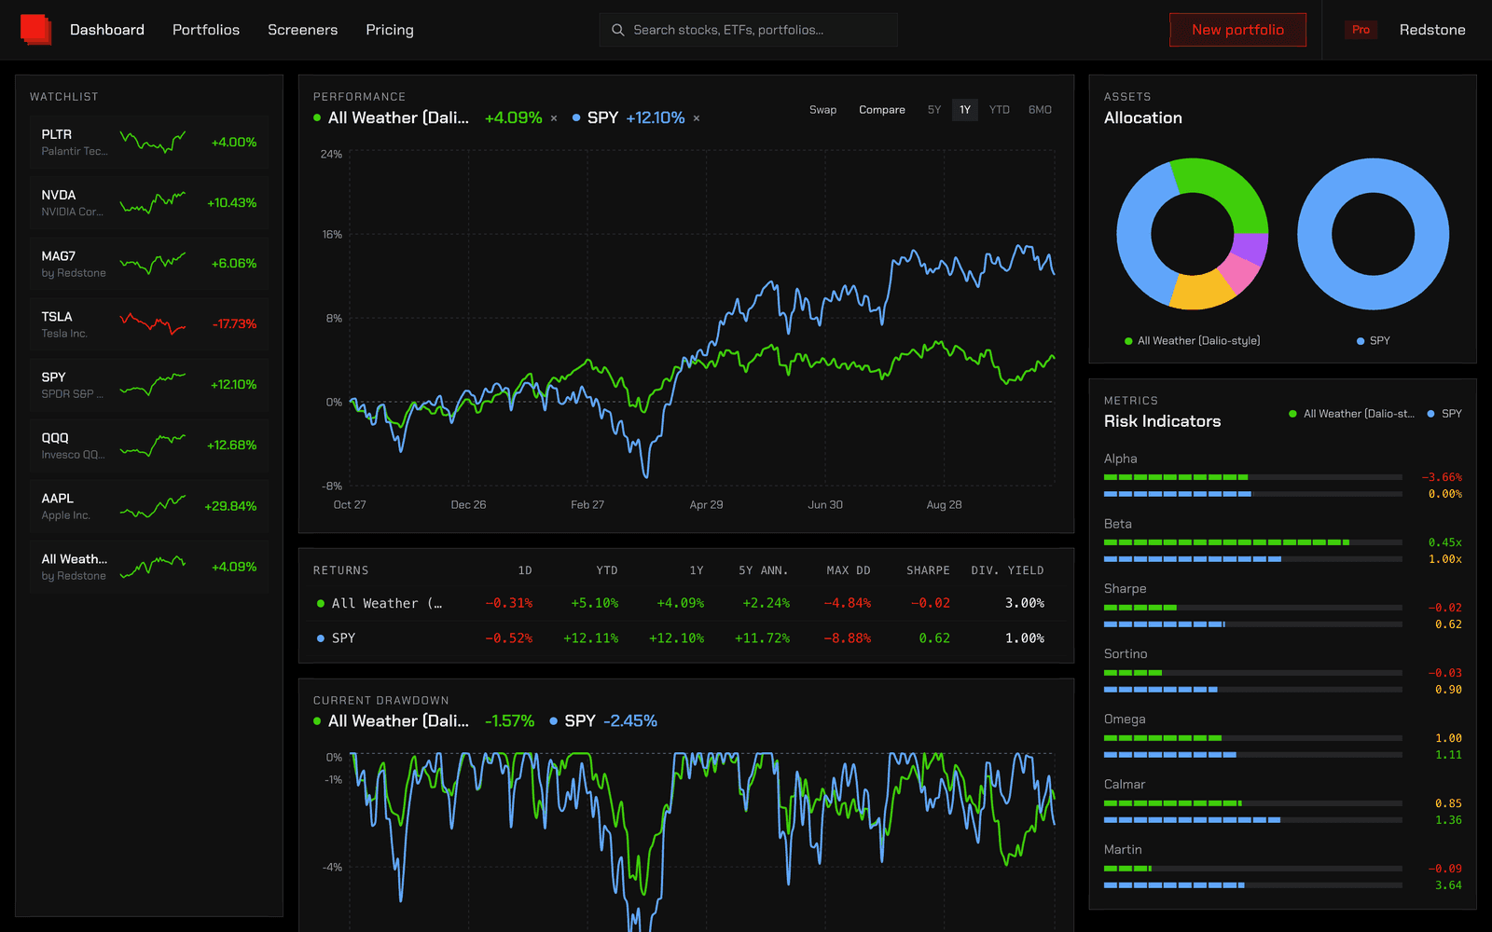
Task: Click the SPY legend under allocation donut
Action: click(1374, 341)
